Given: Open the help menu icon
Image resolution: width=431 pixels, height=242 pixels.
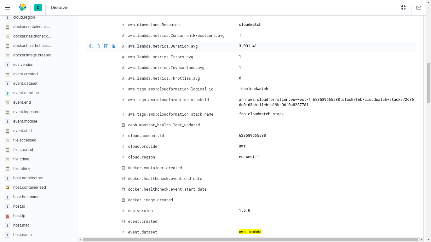Looking at the screenshot, I should click(x=404, y=8).
